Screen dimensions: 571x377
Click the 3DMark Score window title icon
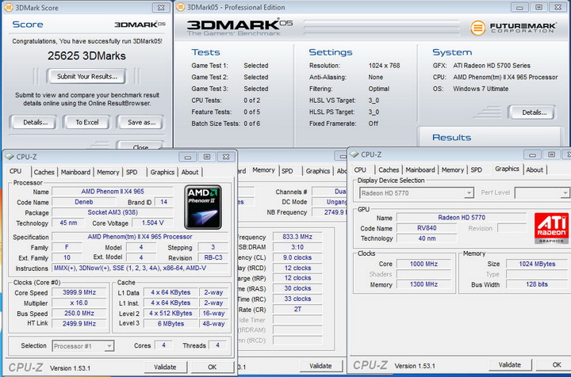pos(9,7)
